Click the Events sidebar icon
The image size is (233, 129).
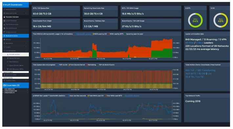coord(4,47)
